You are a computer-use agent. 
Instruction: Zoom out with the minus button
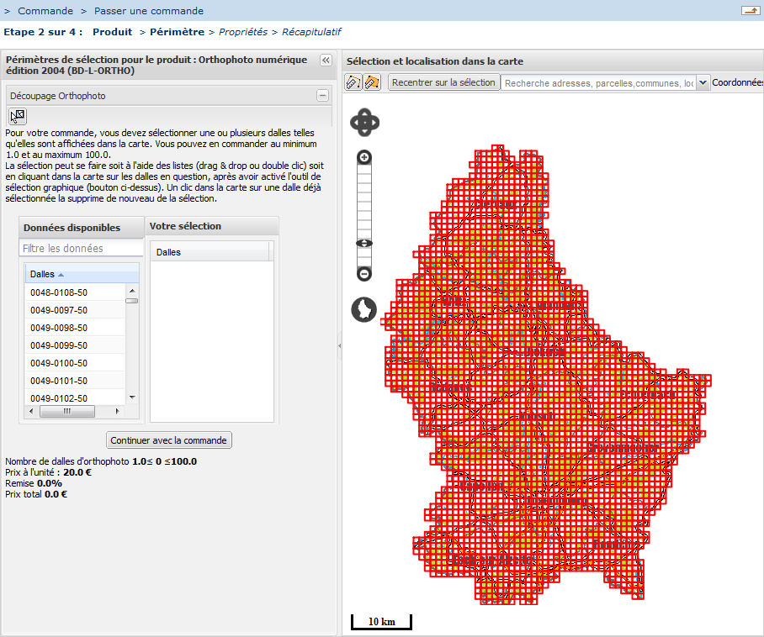(364, 273)
